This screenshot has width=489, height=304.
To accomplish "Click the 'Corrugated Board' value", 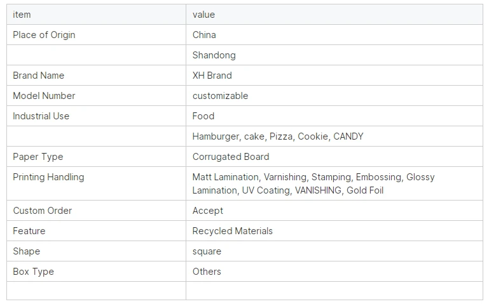I will pyautogui.click(x=231, y=157).
